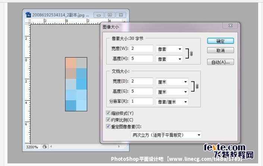The width and height of the screenshot is (263, 166).
Task: Toggle 缩放样式(Y) checkbox
Action: point(108,113)
